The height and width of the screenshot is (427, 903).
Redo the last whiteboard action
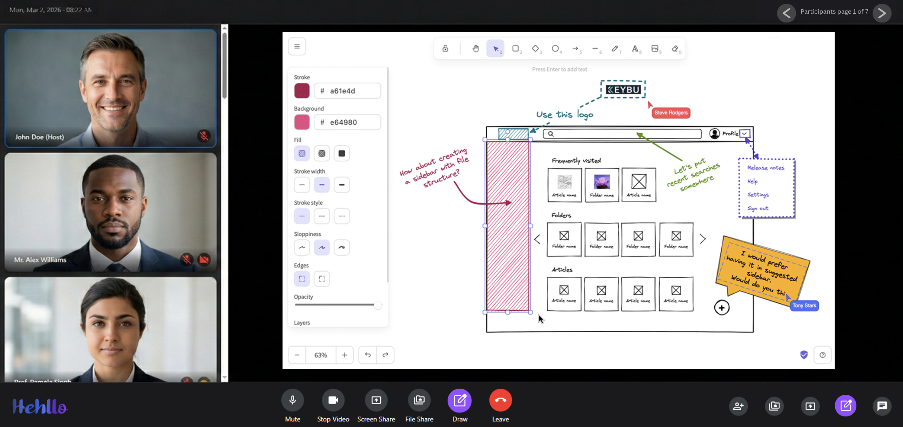coord(385,355)
